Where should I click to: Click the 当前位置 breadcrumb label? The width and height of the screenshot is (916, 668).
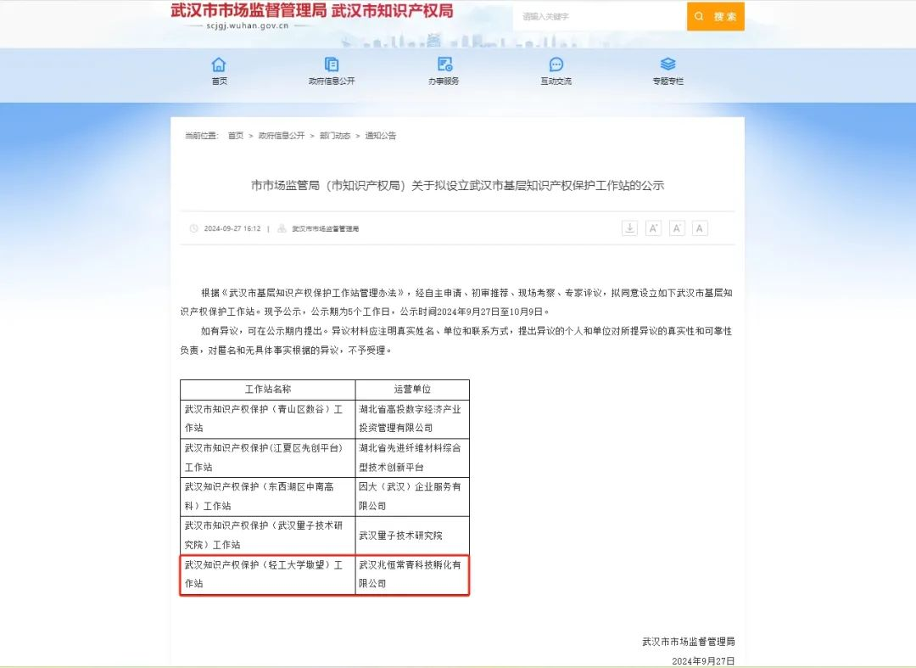pyautogui.click(x=201, y=136)
